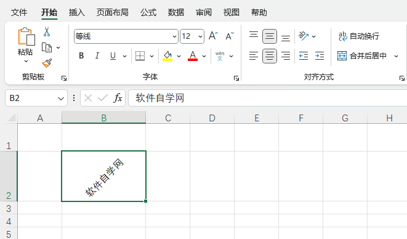Viewport: 407px width, 239px height.
Task: Toggle the vertical middle align button
Action: (x=270, y=36)
